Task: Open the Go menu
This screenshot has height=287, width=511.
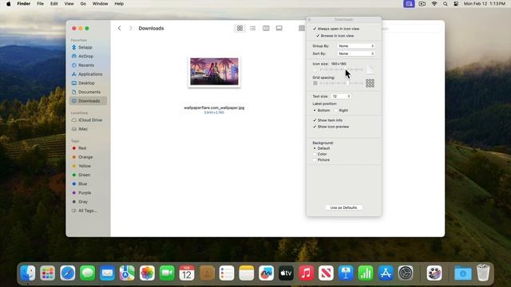Action: 83,4
